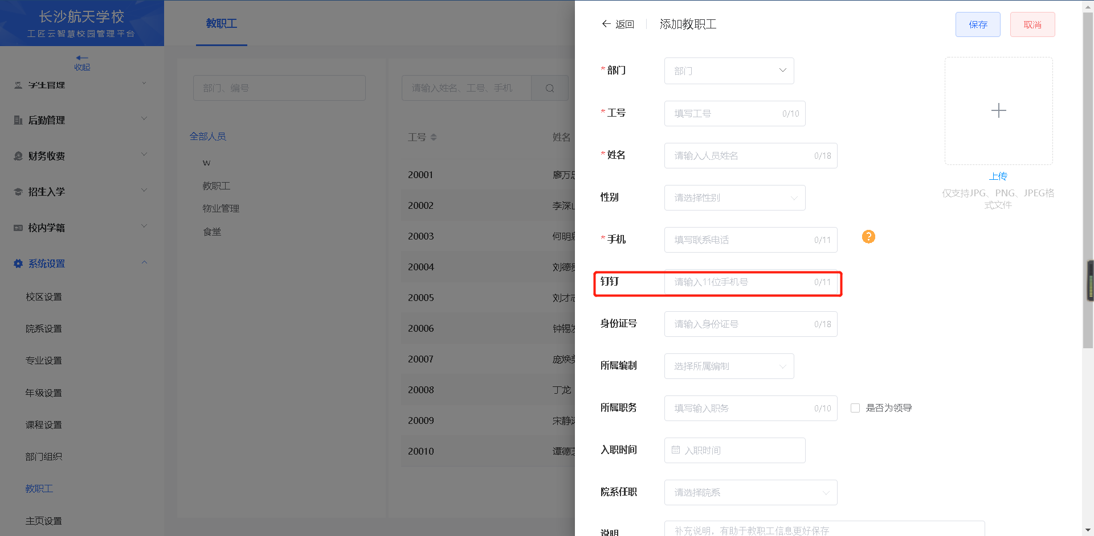Click the 后勤管理 building icon
This screenshot has width=1094, height=536.
18,119
